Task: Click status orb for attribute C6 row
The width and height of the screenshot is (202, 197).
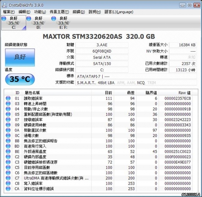Action: click(8, 173)
